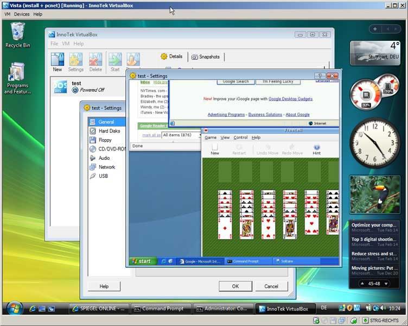Viewport: 408px width, 326px height.
Task: Launch Internet Explorer from Quick Launch
Action: (x=33, y=309)
